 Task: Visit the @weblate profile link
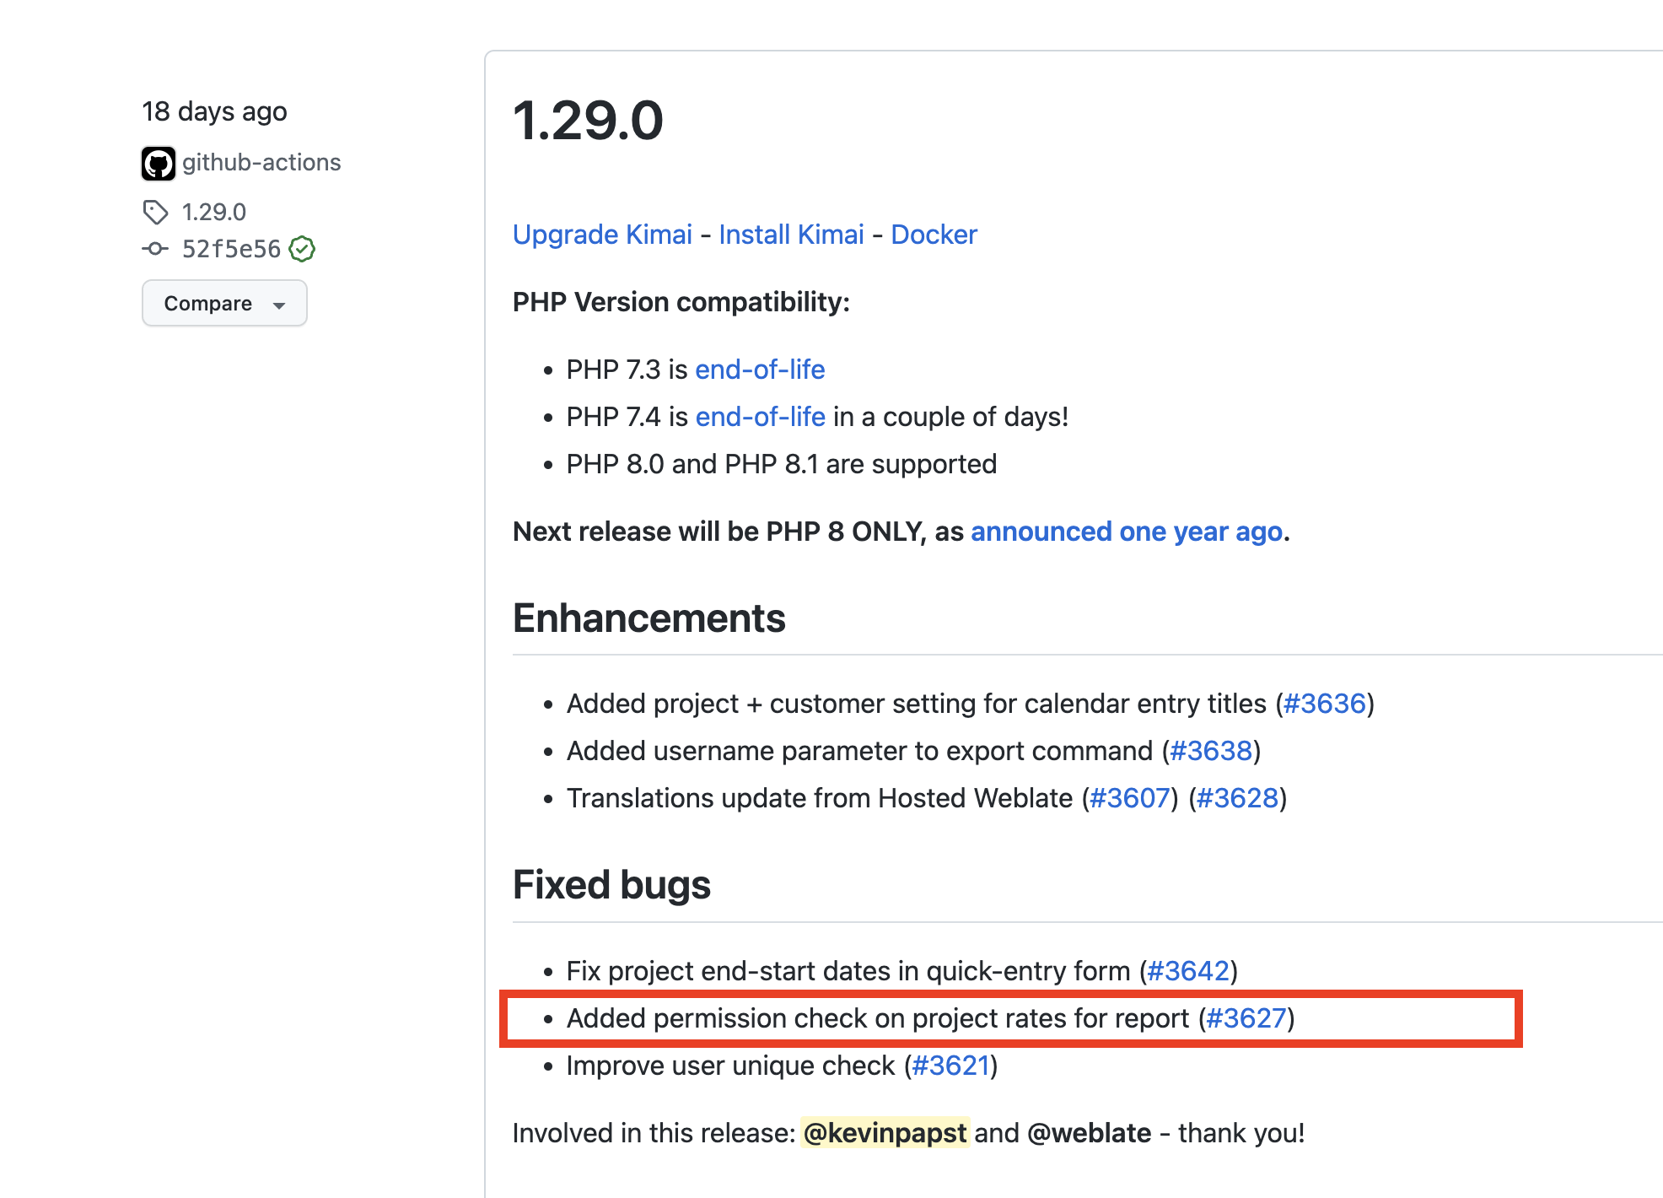tap(1089, 1133)
